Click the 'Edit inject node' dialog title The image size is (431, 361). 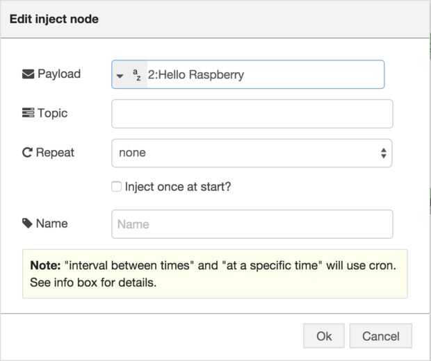coord(54,19)
